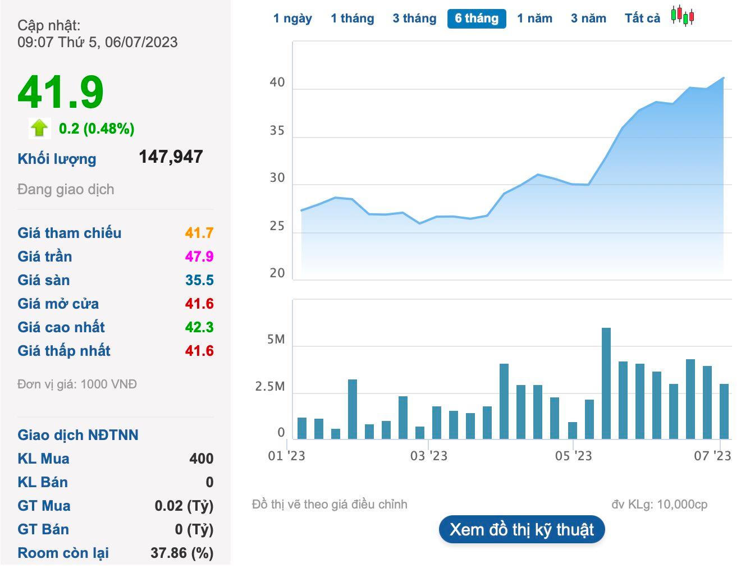Click the 'Giá trần' value 47.9

(199, 256)
